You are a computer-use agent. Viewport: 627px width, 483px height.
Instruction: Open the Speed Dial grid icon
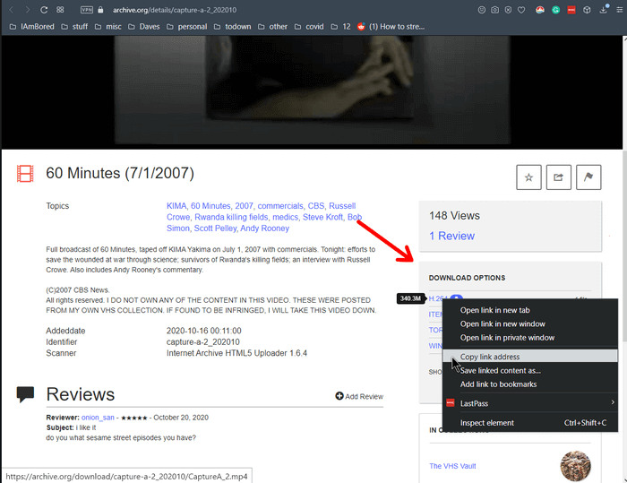[x=60, y=10]
